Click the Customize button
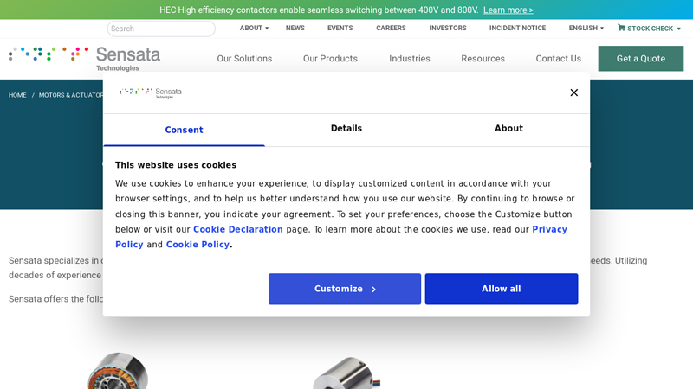This screenshot has height=389, width=693. [x=345, y=289]
